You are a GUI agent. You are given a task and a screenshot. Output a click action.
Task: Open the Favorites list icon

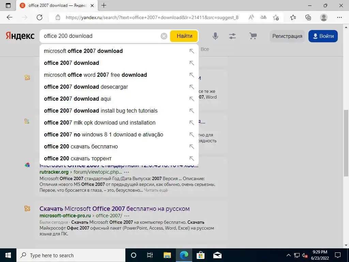[293, 17]
